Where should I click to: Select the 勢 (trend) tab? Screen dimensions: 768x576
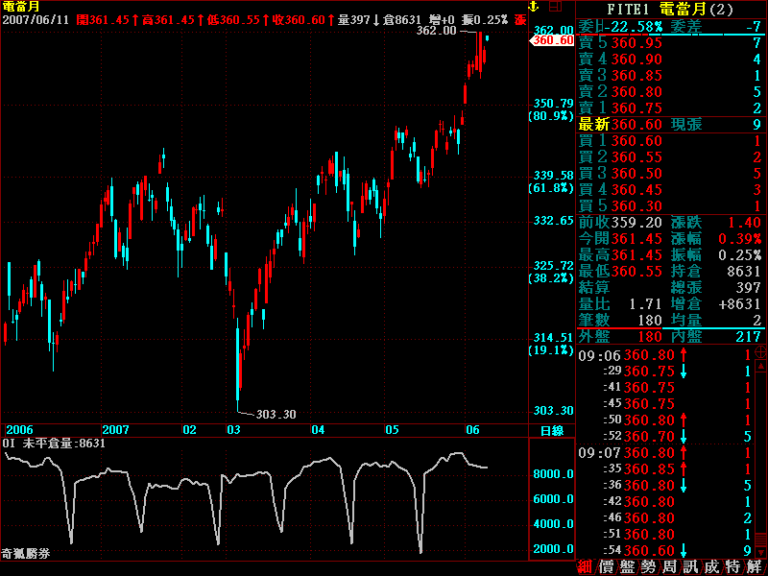tap(648, 566)
